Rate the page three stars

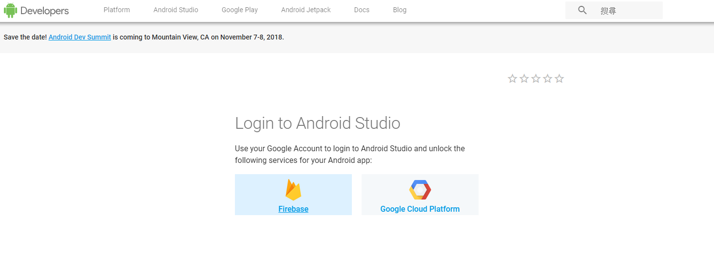point(536,79)
